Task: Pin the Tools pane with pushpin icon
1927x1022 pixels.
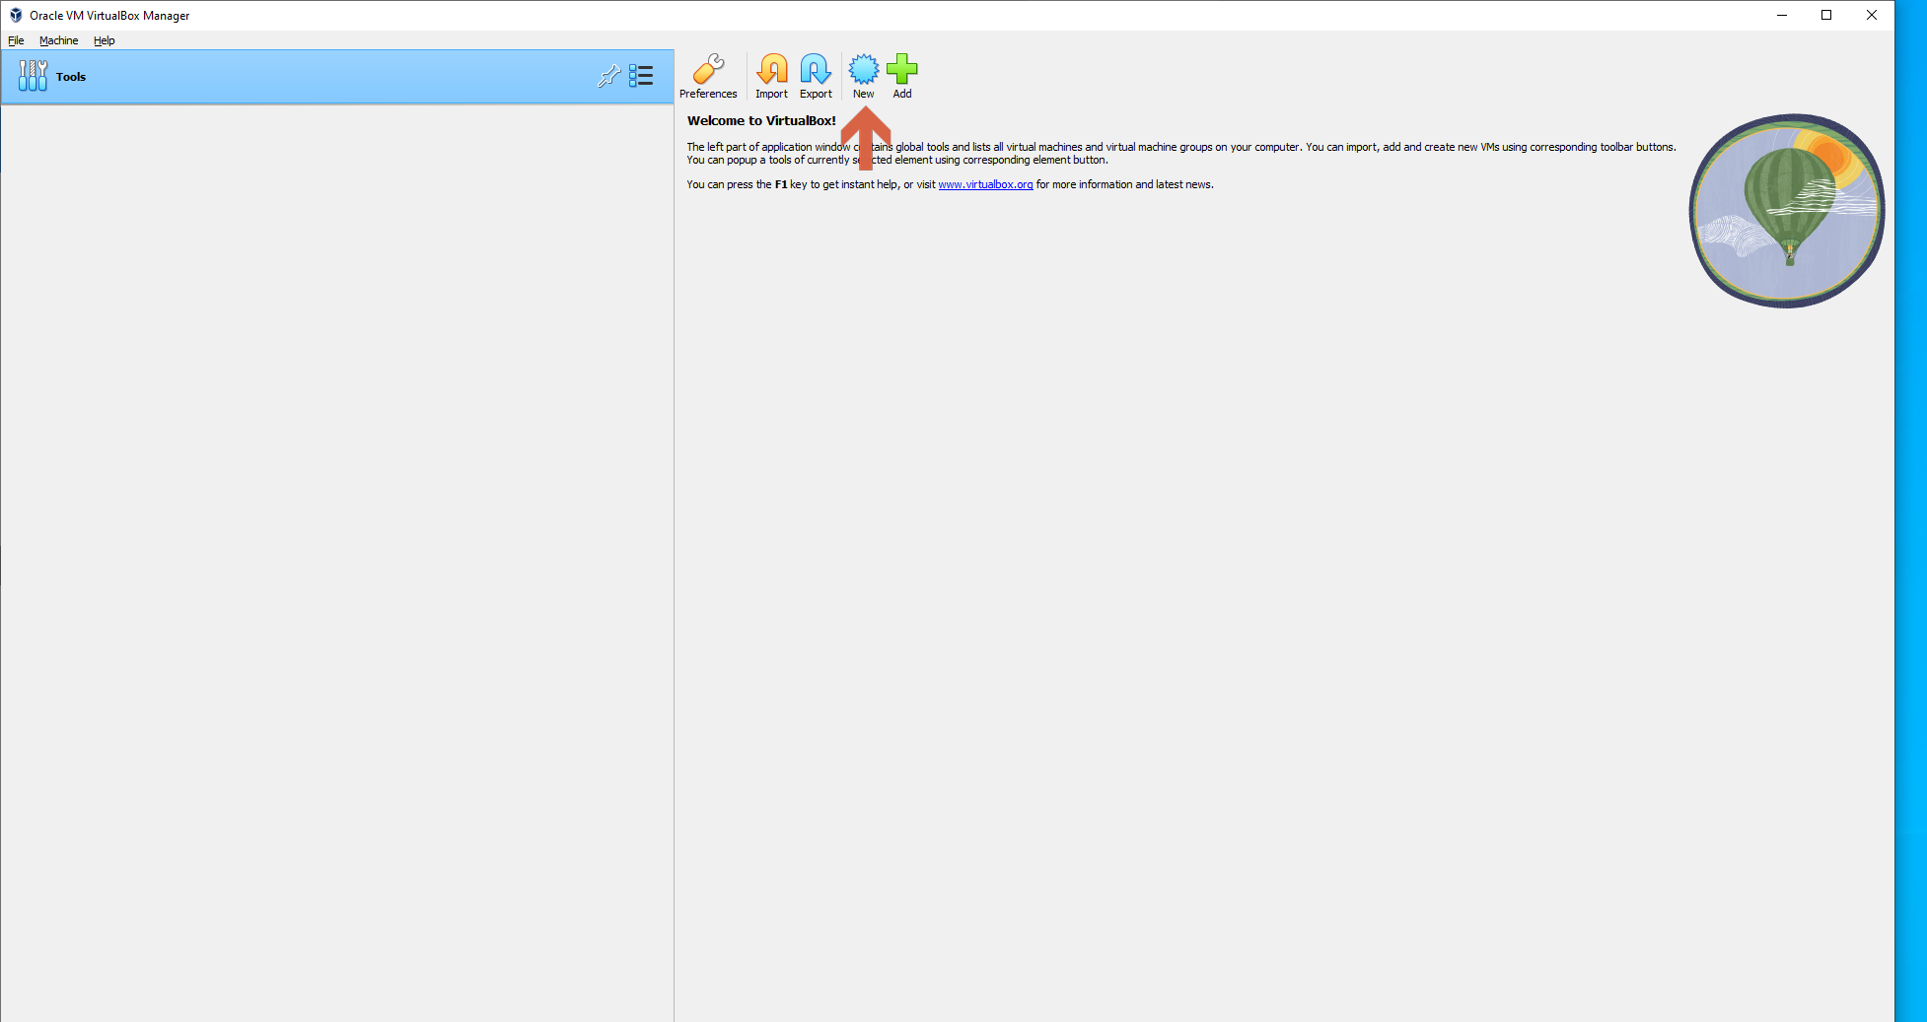Action: click(608, 76)
